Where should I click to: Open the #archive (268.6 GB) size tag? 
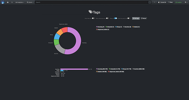[139, 69]
